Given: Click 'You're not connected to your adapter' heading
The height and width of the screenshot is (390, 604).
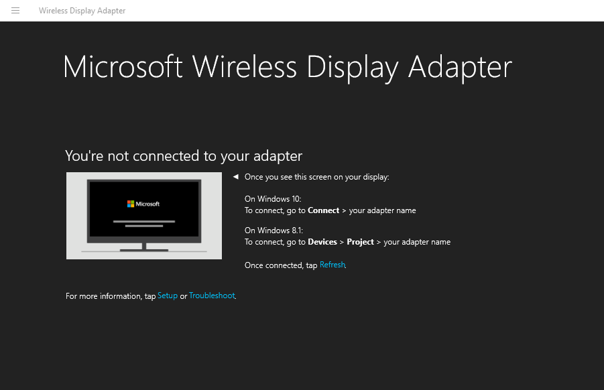Looking at the screenshot, I should (x=184, y=156).
